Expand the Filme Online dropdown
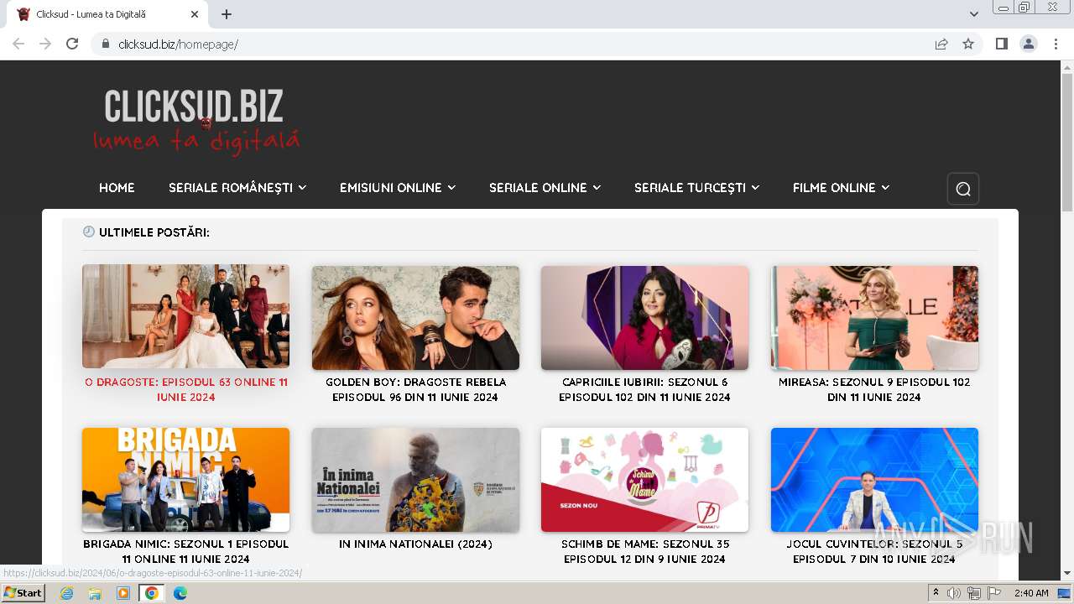Image resolution: width=1074 pixels, height=604 pixels. (841, 188)
